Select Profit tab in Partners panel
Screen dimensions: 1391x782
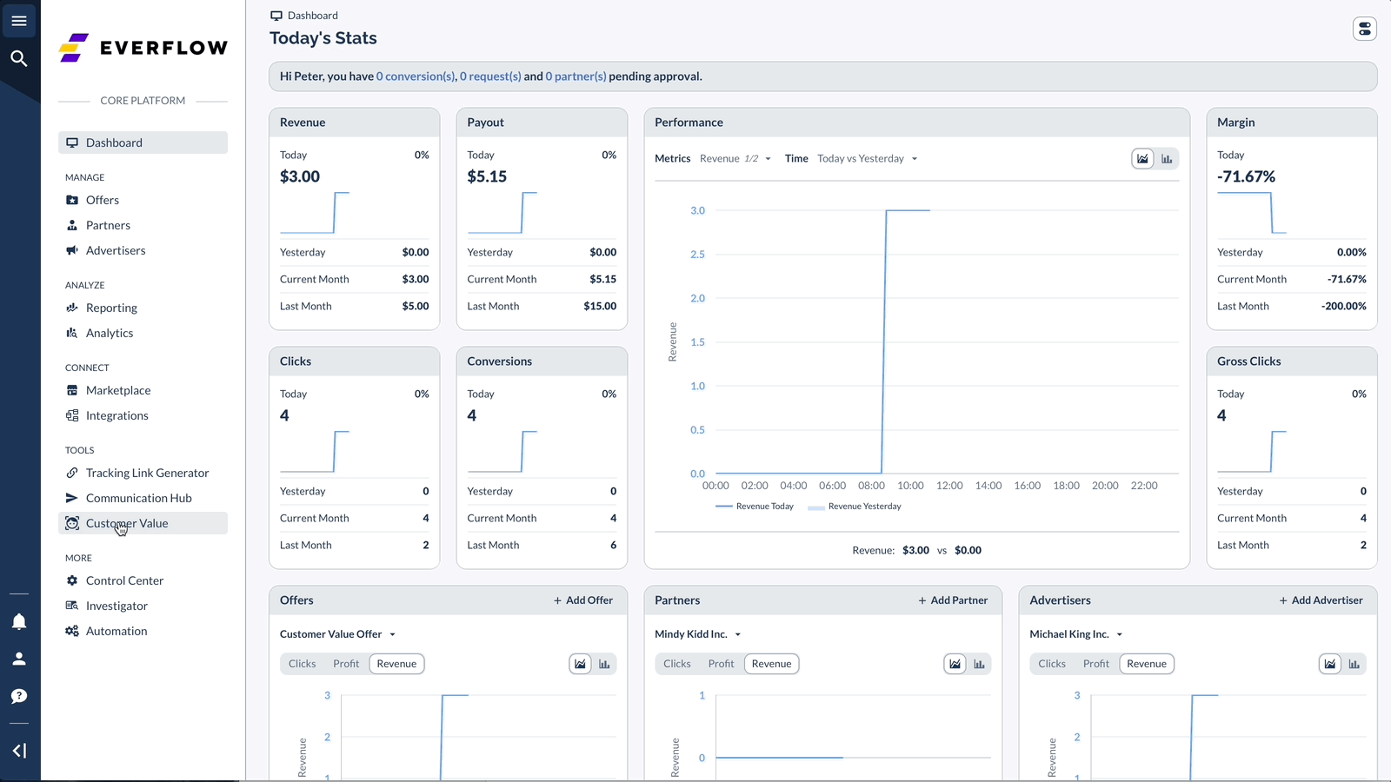coord(721,664)
